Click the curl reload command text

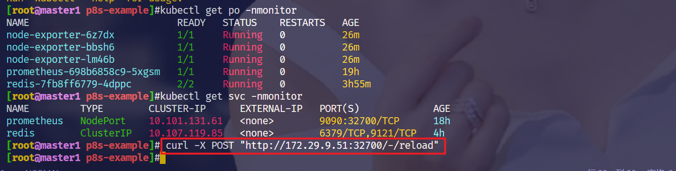coord(303,145)
